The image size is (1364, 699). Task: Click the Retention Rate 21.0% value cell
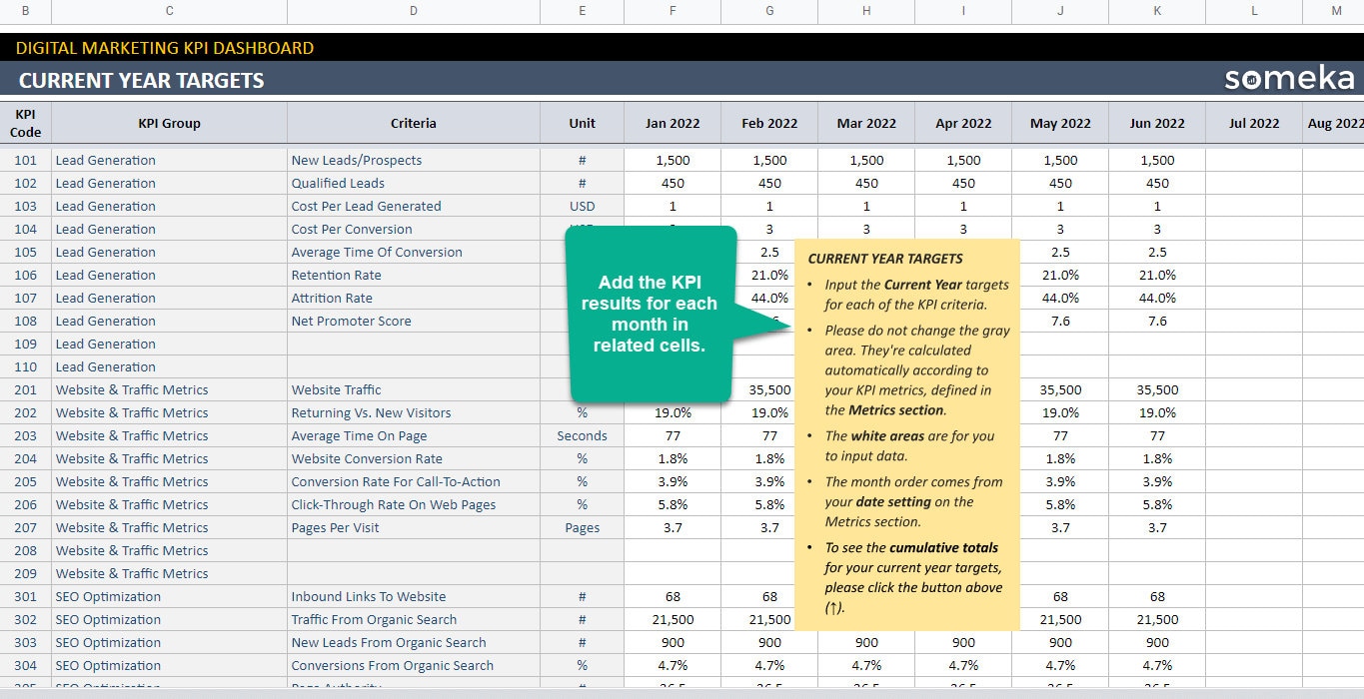(768, 275)
